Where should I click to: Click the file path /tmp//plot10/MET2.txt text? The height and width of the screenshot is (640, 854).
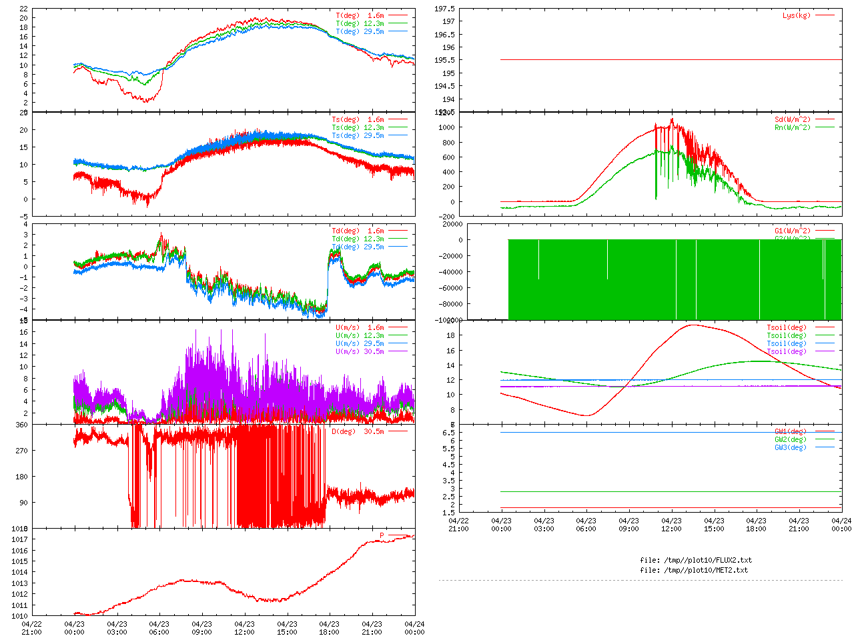[x=694, y=570]
